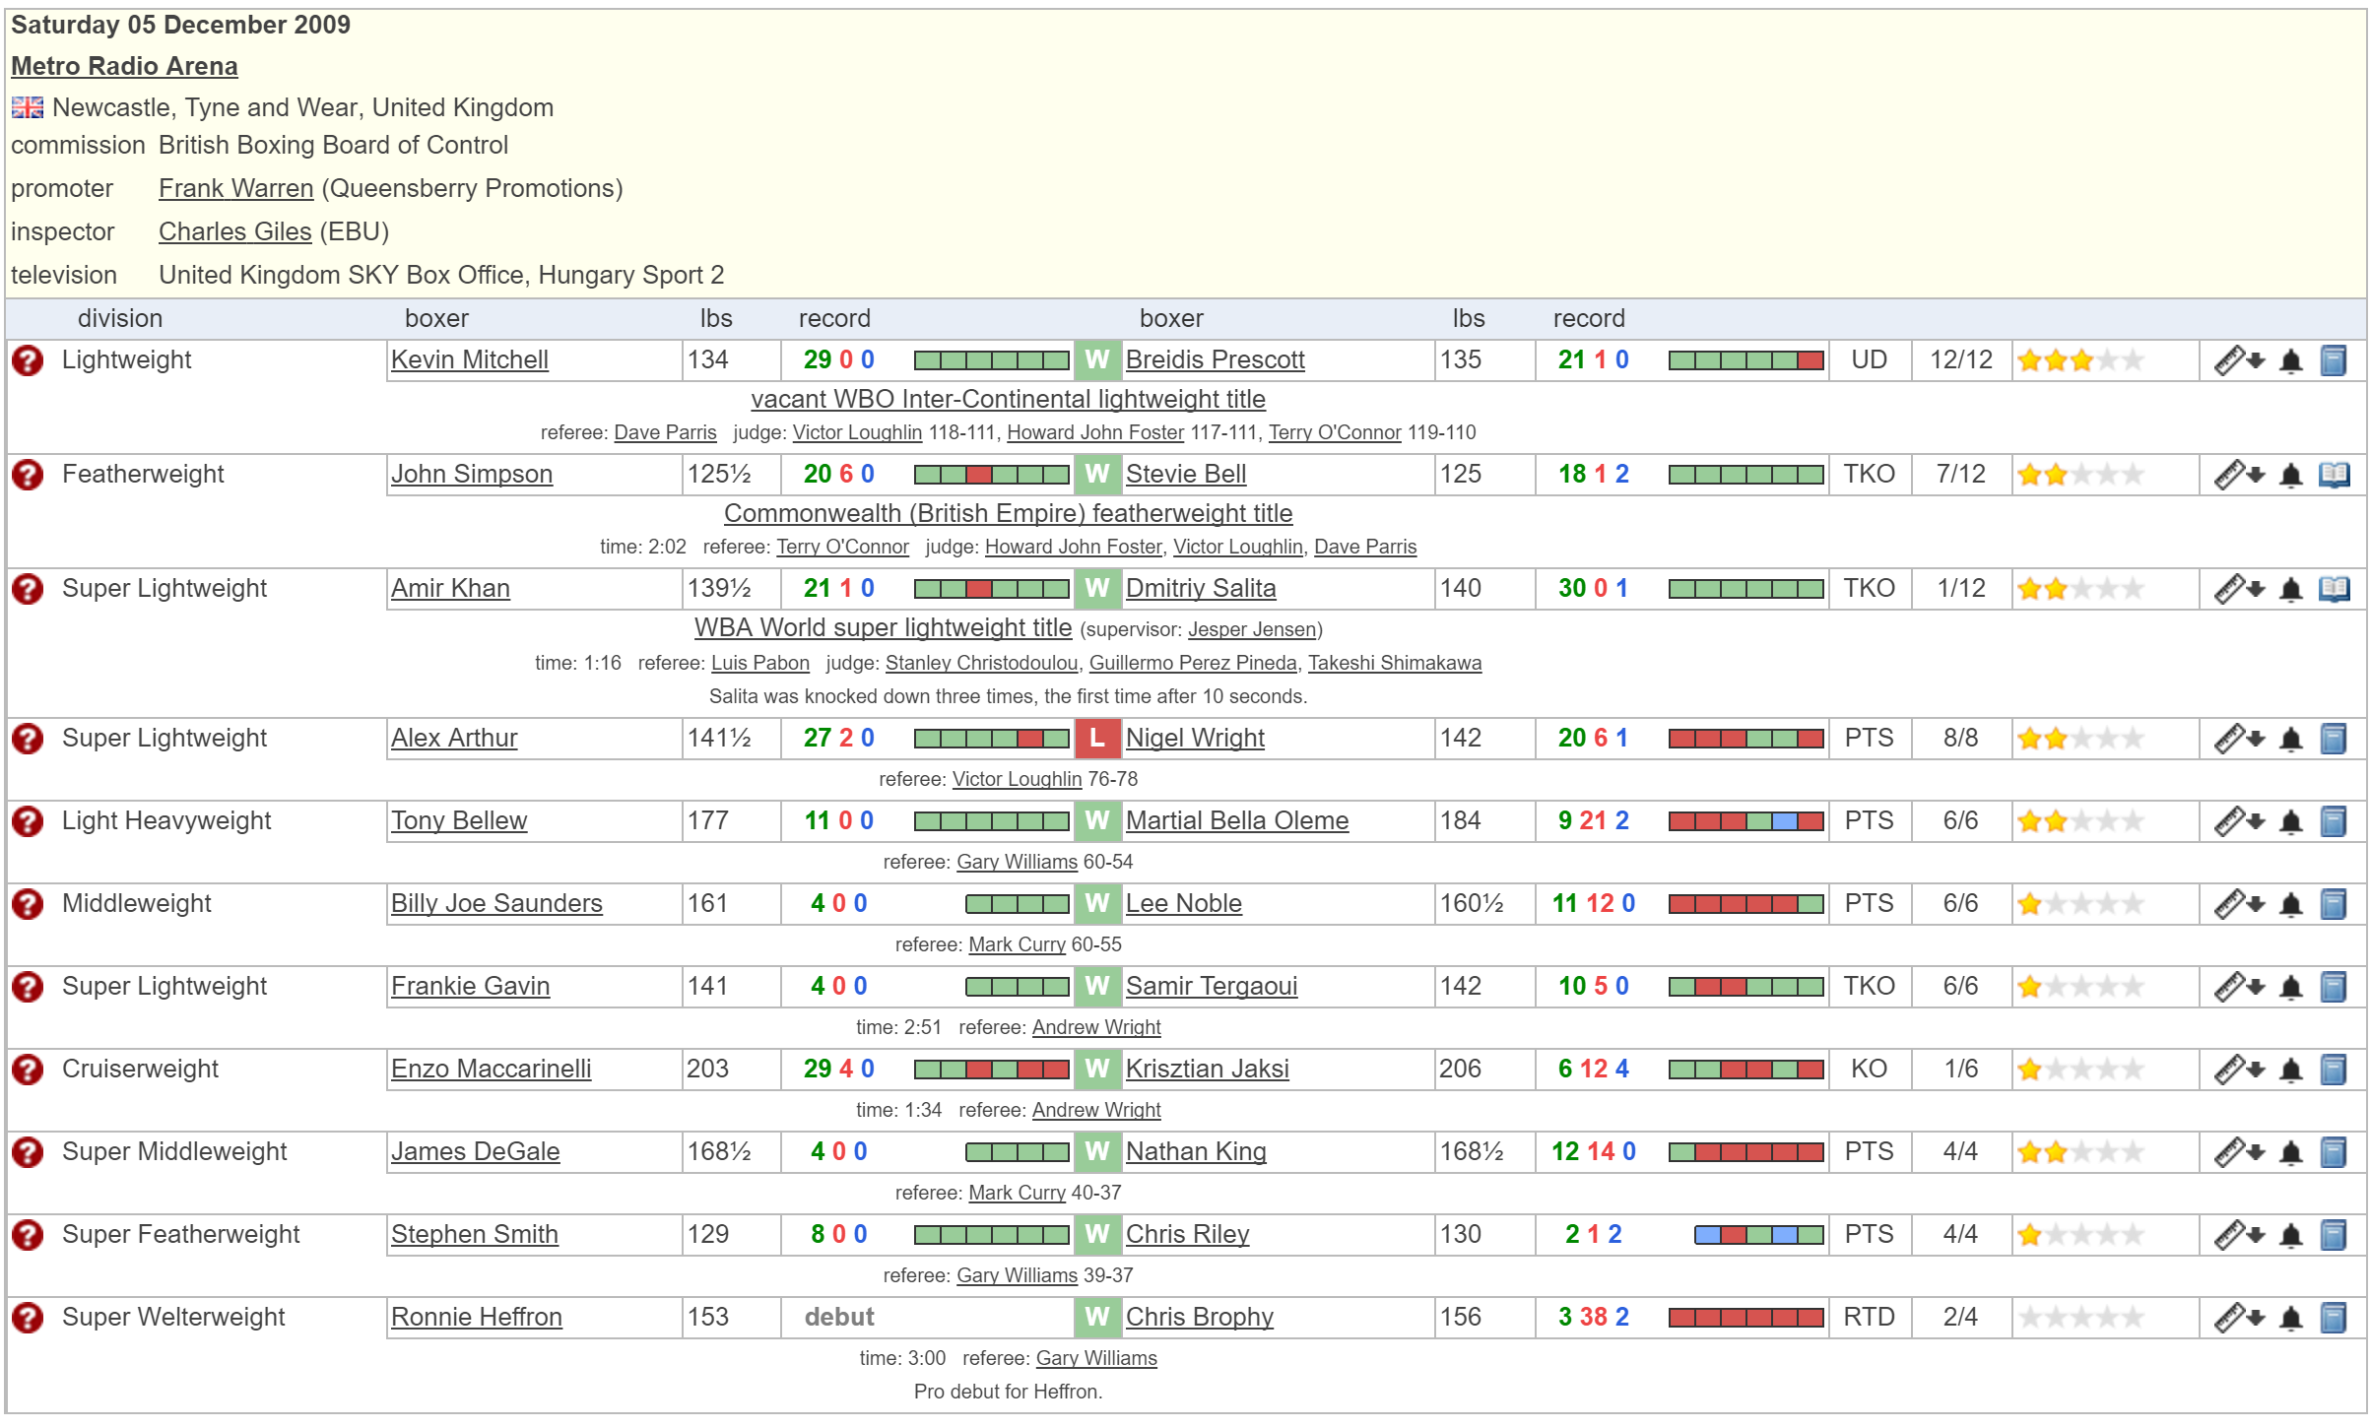Click the W result badge for Tony Bellew
Viewport: 2370px width, 1428px height.
click(x=1096, y=821)
